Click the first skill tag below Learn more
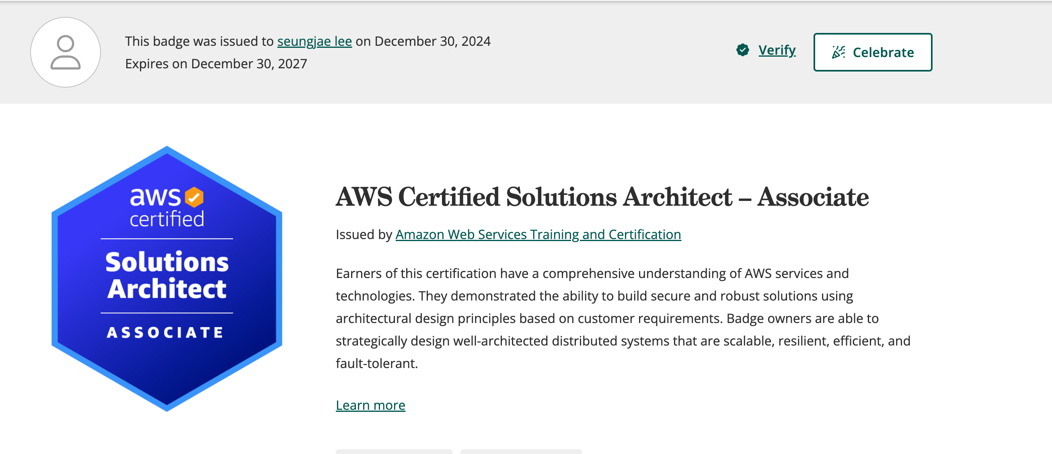 coord(394,451)
